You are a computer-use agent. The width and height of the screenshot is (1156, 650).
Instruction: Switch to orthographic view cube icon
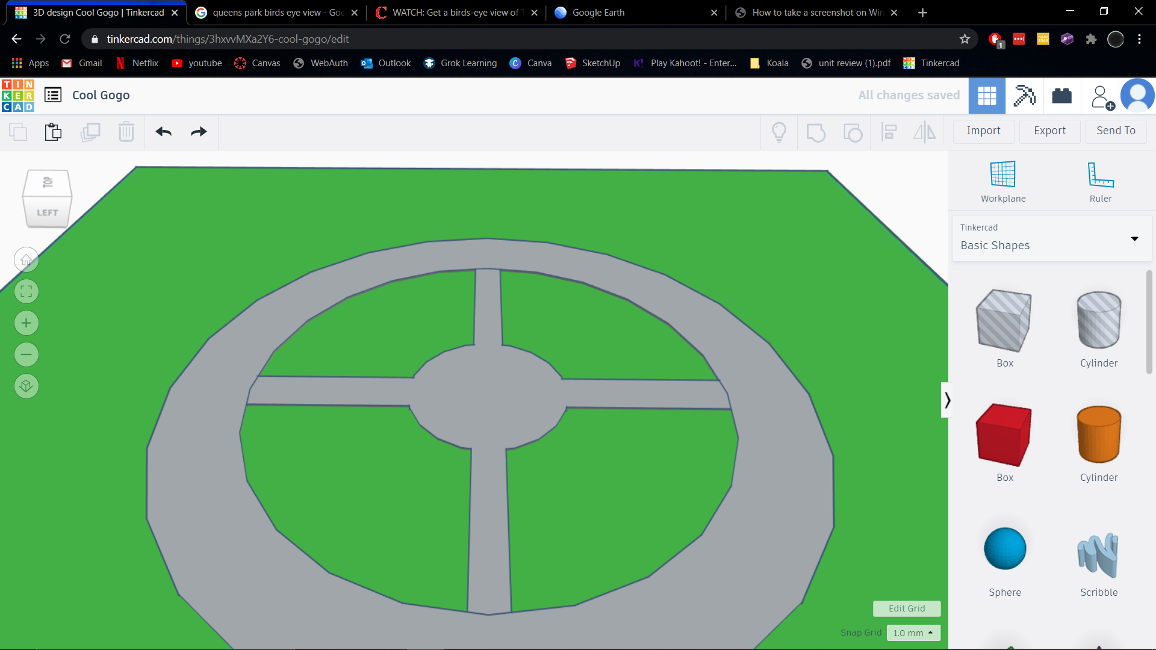tap(26, 386)
